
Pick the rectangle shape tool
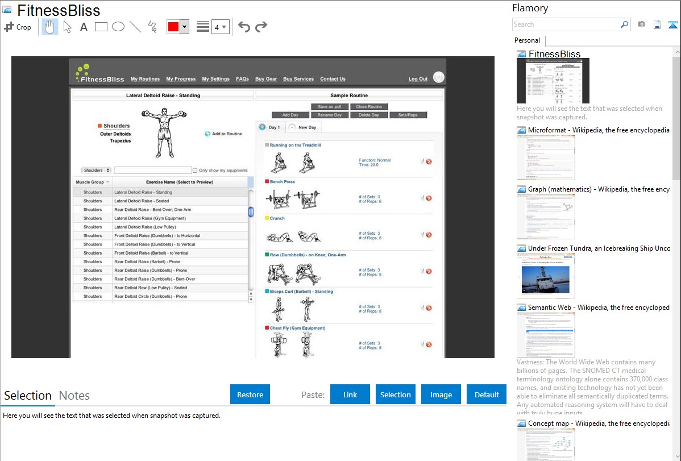tap(101, 27)
